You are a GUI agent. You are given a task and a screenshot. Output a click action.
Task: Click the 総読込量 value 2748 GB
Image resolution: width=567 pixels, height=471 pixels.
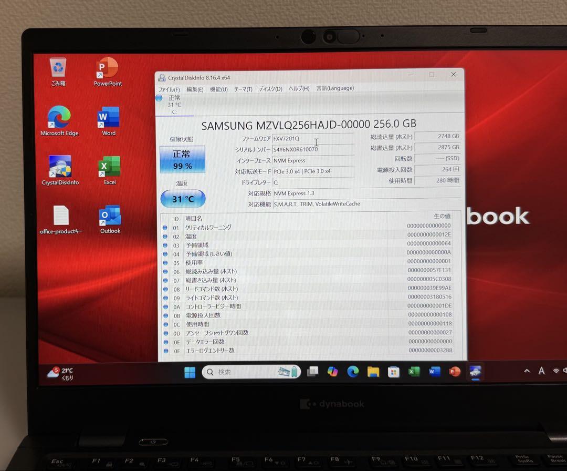click(437, 136)
